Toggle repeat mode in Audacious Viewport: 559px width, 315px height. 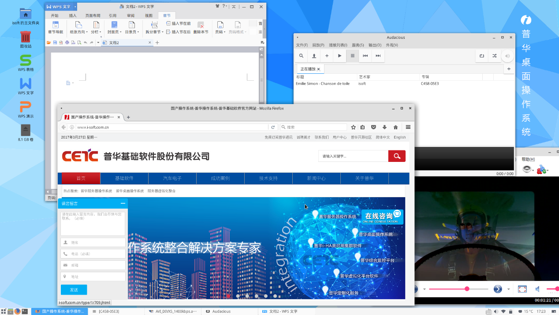(482, 56)
